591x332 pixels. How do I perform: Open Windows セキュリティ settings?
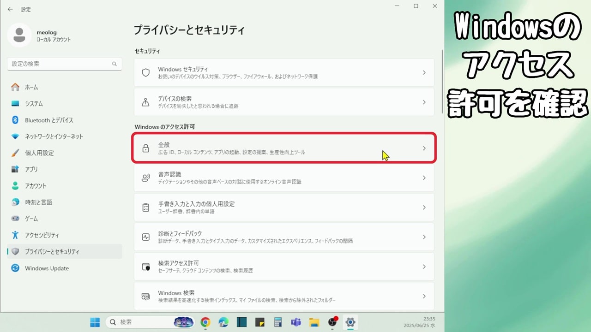284,72
